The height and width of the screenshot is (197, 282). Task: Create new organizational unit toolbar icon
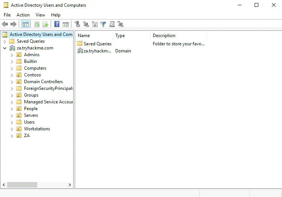click(x=95, y=24)
